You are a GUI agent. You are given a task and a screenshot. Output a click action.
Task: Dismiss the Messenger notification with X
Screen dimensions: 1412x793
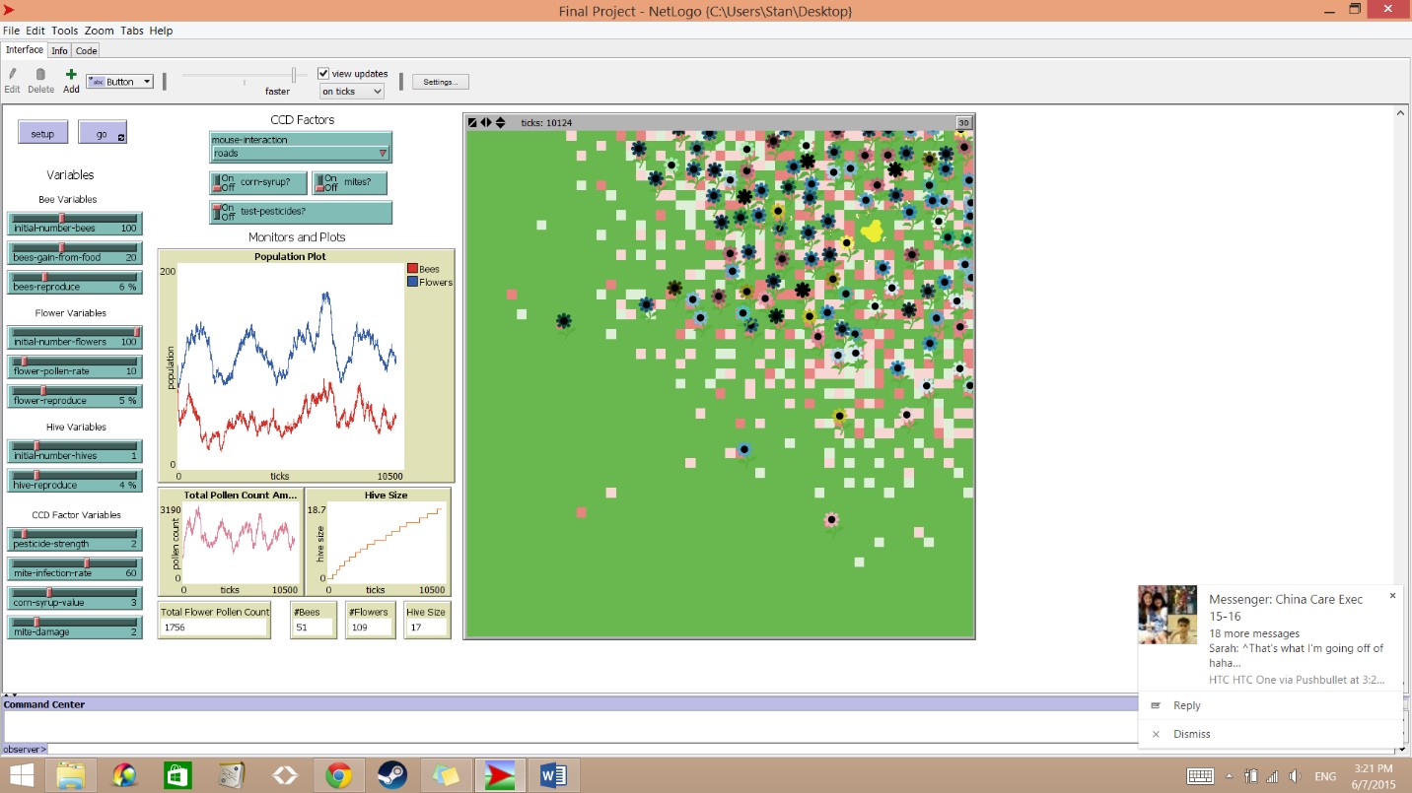coord(1392,595)
